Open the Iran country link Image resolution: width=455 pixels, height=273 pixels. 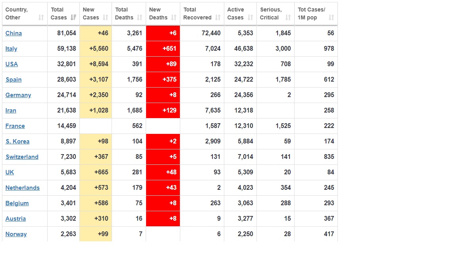click(11, 111)
